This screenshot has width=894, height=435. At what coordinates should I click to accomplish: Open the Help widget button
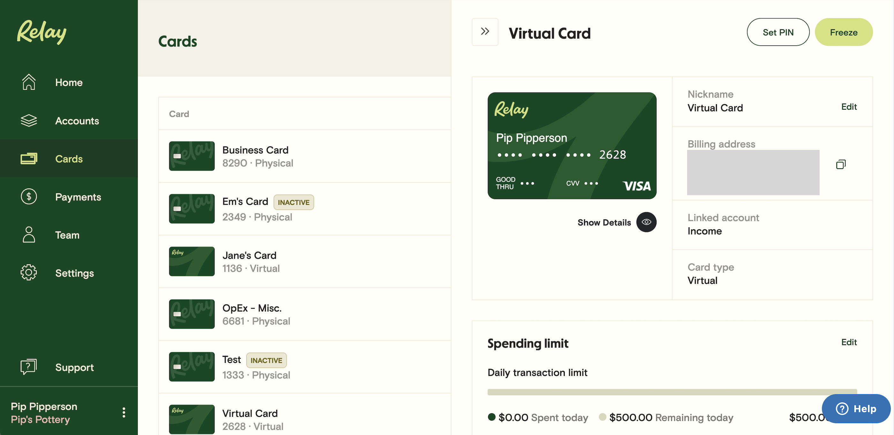coord(856,409)
